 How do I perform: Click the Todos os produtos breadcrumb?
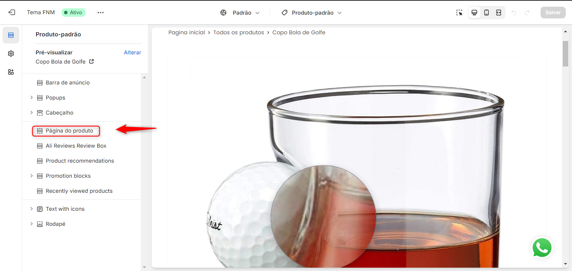point(238,32)
